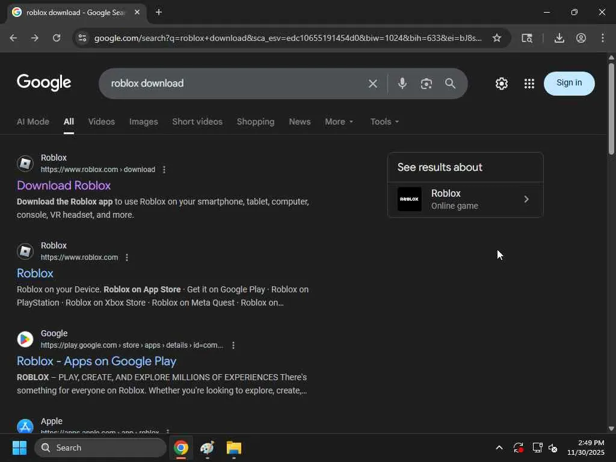Switch to Short videos tab
Viewport: 616px width, 462px height.
point(197,122)
